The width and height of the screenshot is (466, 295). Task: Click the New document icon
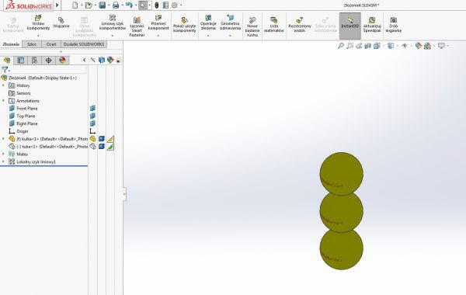click(75, 5)
